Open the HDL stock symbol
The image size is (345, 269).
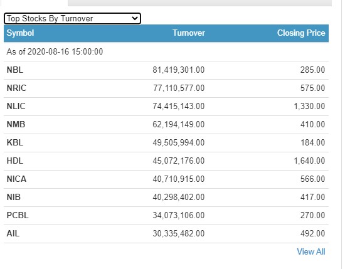pyautogui.click(x=15, y=161)
